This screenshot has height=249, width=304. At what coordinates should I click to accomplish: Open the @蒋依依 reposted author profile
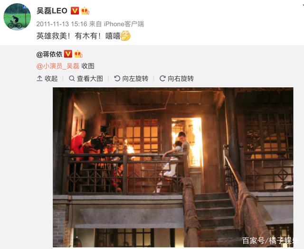click(x=49, y=54)
